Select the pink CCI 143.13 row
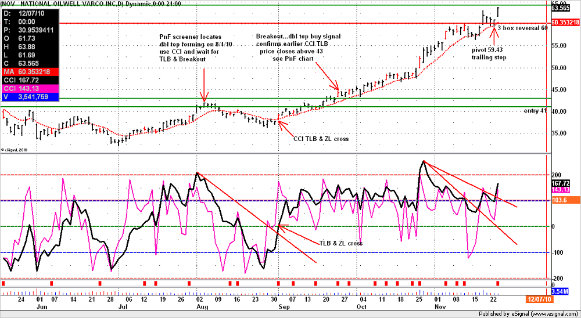581x318 pixels. click(x=29, y=88)
